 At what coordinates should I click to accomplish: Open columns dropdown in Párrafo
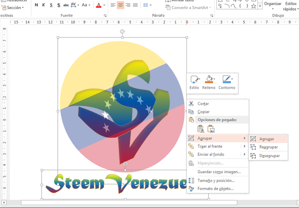pos(147,5)
